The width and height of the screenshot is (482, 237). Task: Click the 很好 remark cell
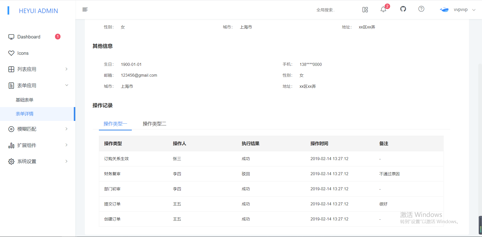(x=383, y=204)
